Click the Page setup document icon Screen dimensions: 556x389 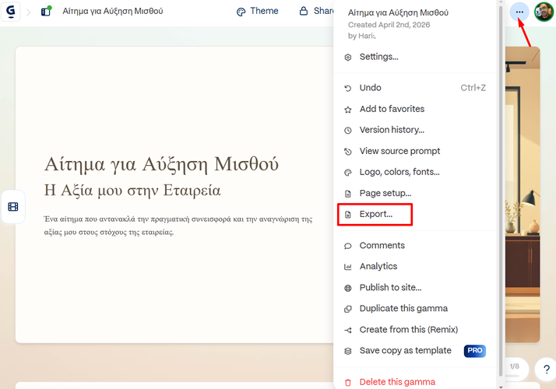pyautogui.click(x=348, y=194)
